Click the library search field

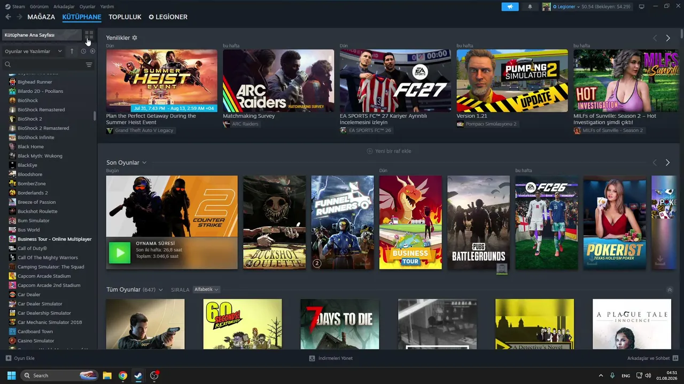pyautogui.click(x=44, y=65)
